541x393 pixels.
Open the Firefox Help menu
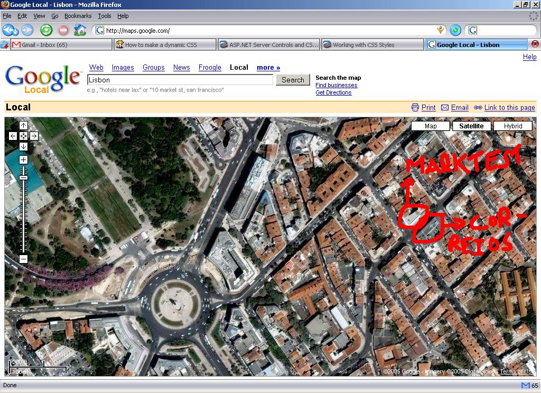click(123, 16)
